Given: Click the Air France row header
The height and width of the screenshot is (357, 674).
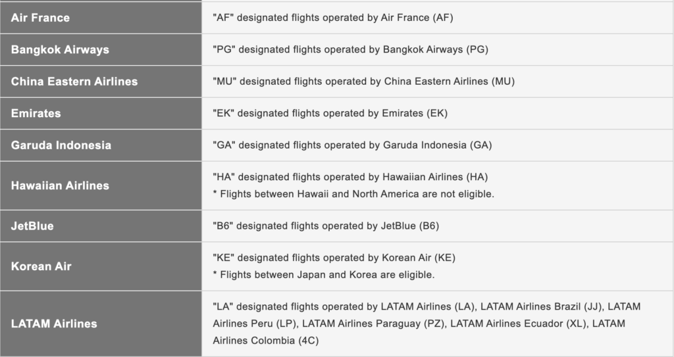Looking at the screenshot, I should (40, 18).
